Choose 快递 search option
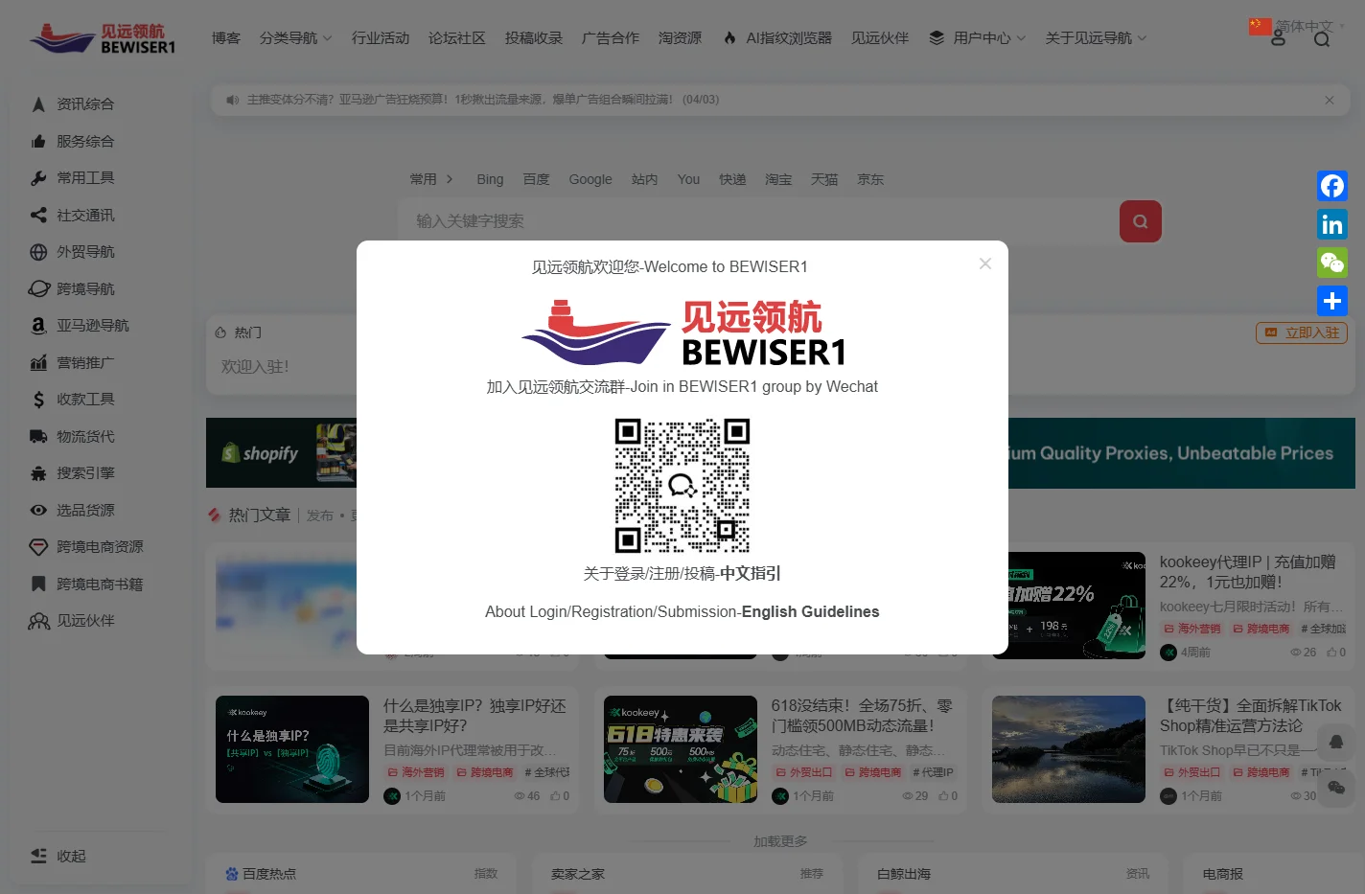The height and width of the screenshot is (894, 1365). (x=733, y=179)
